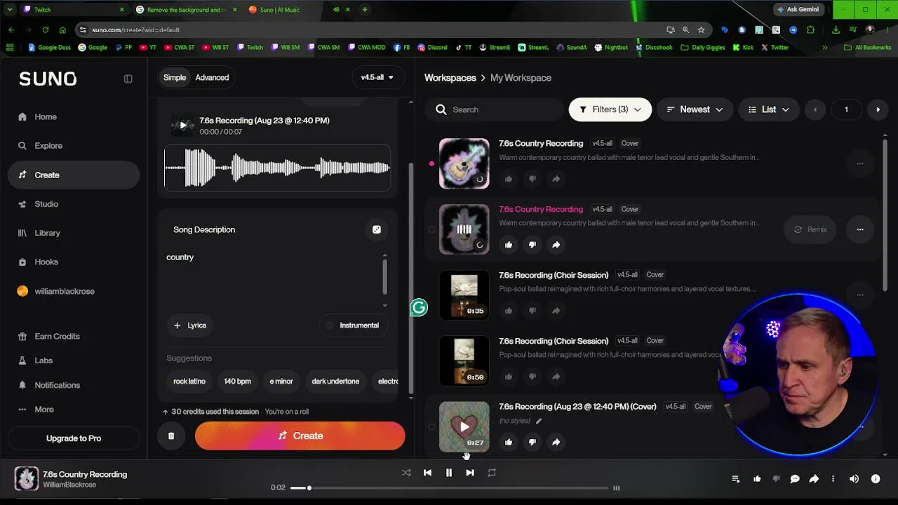Viewport: 898px width, 505px height.
Task: Pause the currently playing song
Action: click(449, 473)
